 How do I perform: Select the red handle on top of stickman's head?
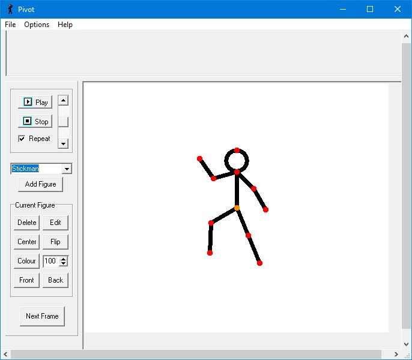pos(237,150)
